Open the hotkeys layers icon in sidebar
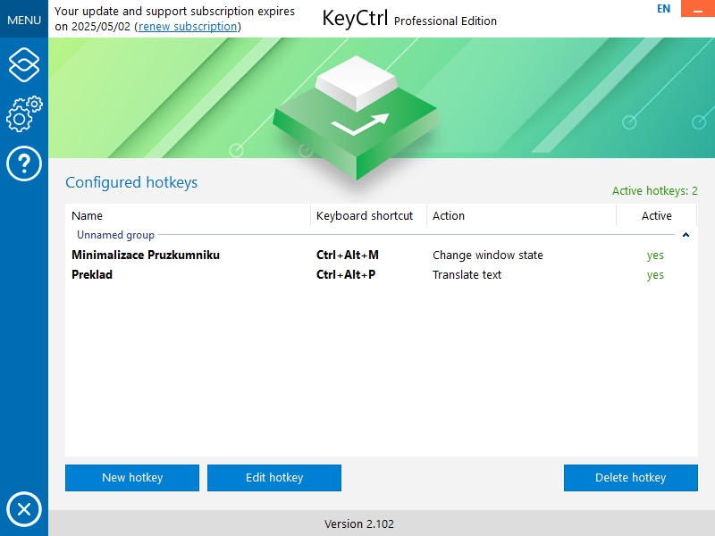 [24, 64]
